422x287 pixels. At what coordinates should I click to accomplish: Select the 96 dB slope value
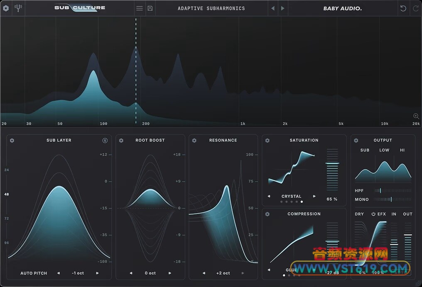coord(7,243)
